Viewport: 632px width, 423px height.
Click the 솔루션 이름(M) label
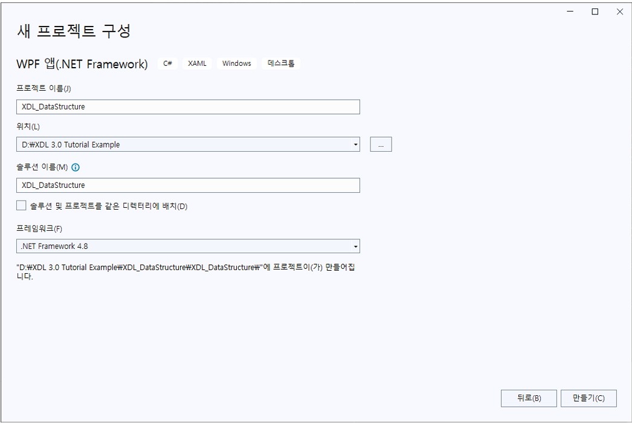pyautogui.click(x=42, y=167)
